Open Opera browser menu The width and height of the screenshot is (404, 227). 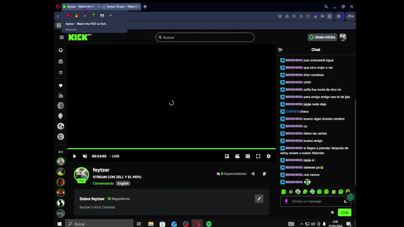coord(58,6)
